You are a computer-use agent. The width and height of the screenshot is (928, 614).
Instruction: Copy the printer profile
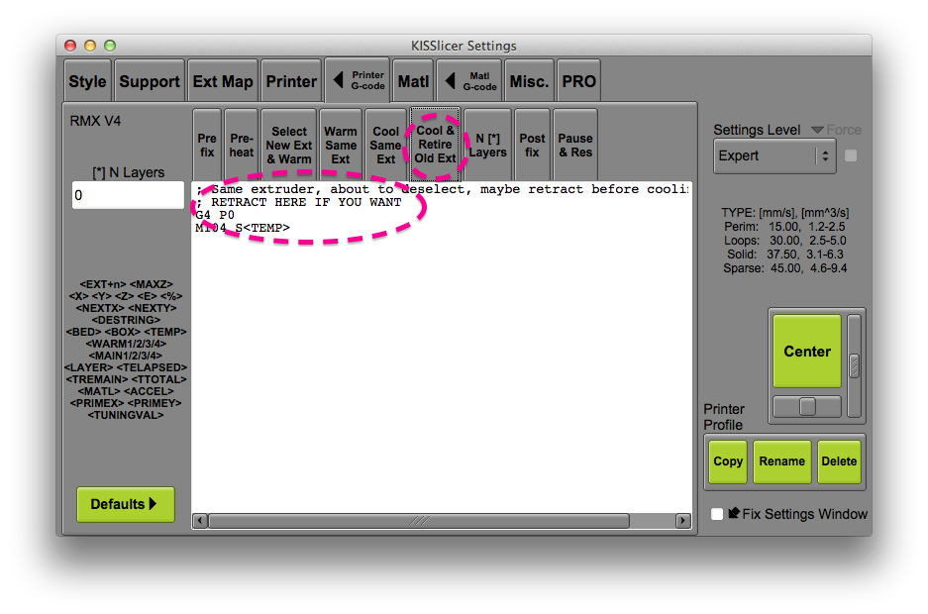tap(728, 461)
